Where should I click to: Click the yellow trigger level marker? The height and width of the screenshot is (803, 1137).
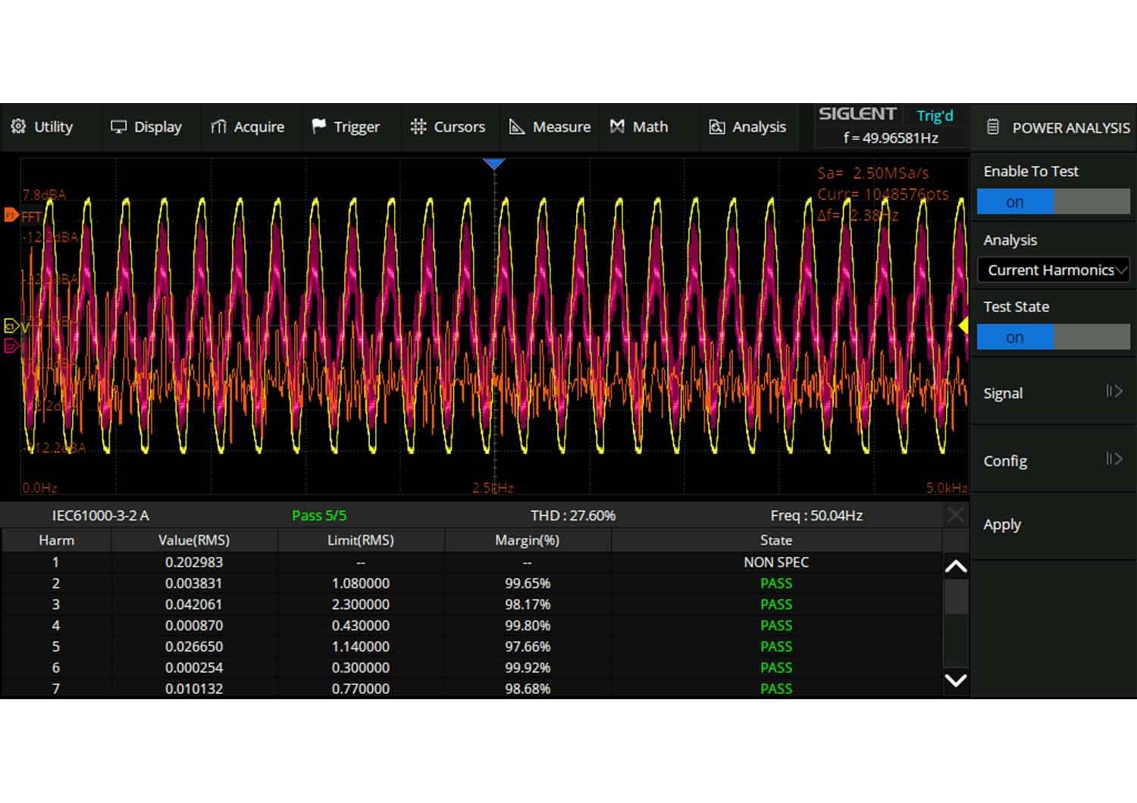tap(963, 326)
